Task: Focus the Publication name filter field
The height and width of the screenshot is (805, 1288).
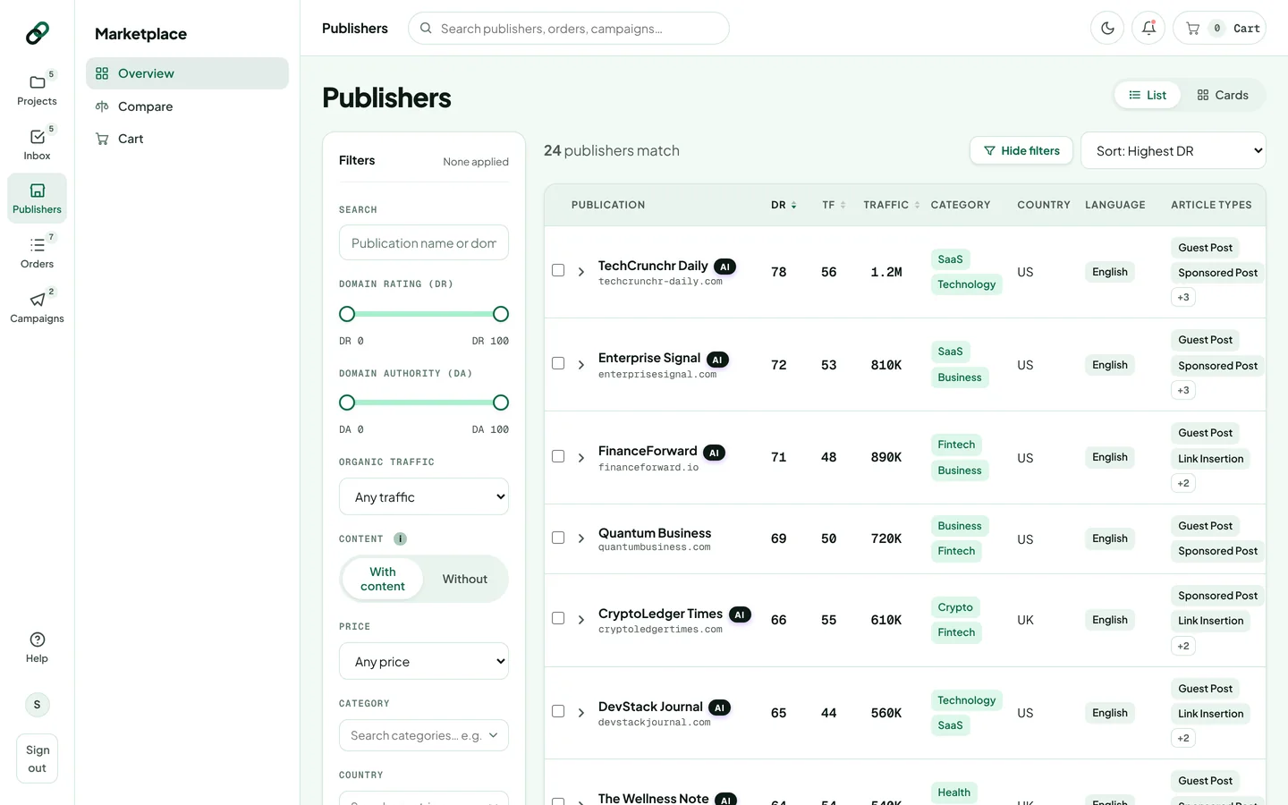Action: click(x=424, y=242)
